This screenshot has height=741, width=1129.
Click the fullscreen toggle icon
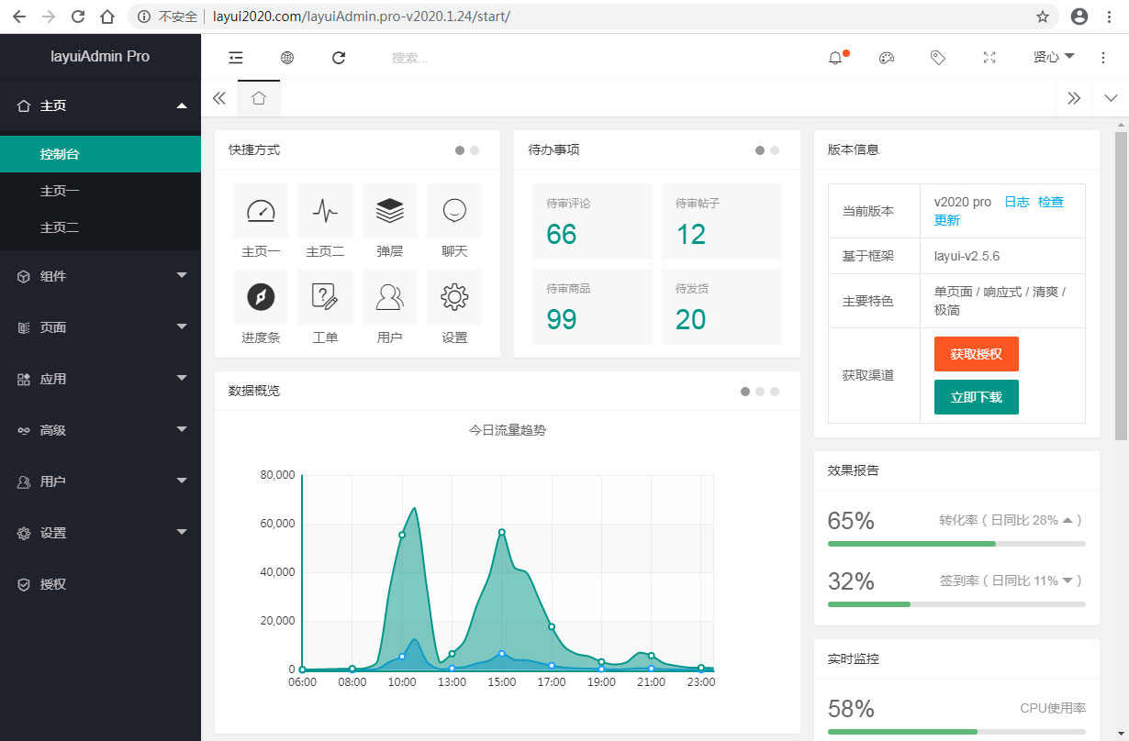[989, 58]
